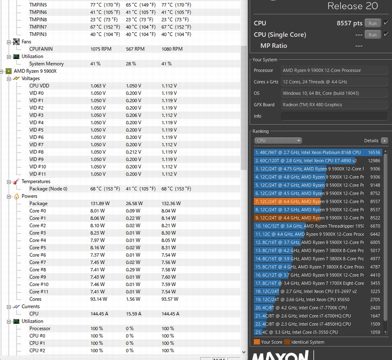Click the GFX Board Radeon RX 480 field
This screenshot has height=360, width=392.
(334, 104)
